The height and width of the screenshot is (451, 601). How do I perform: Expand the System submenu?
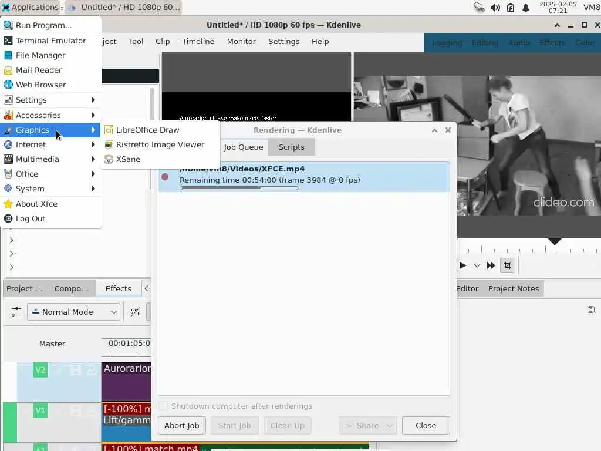click(x=50, y=189)
